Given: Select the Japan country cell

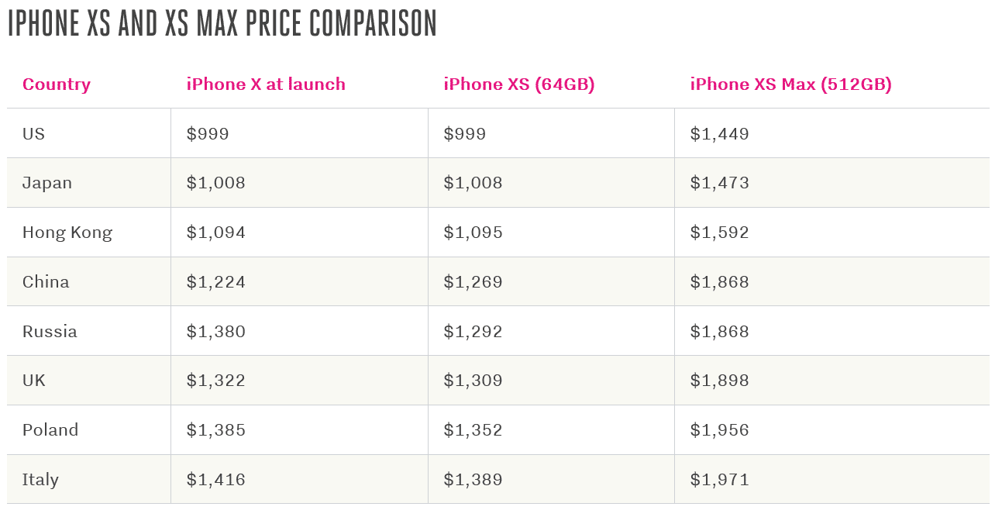Looking at the screenshot, I should [47, 183].
